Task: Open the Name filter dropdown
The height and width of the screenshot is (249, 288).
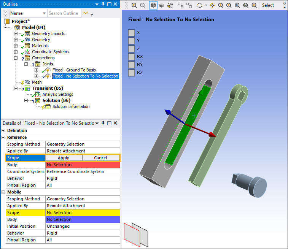Action: 28,13
